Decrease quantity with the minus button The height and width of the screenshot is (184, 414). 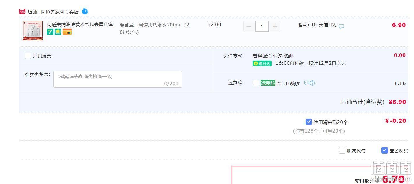[x=249, y=26]
